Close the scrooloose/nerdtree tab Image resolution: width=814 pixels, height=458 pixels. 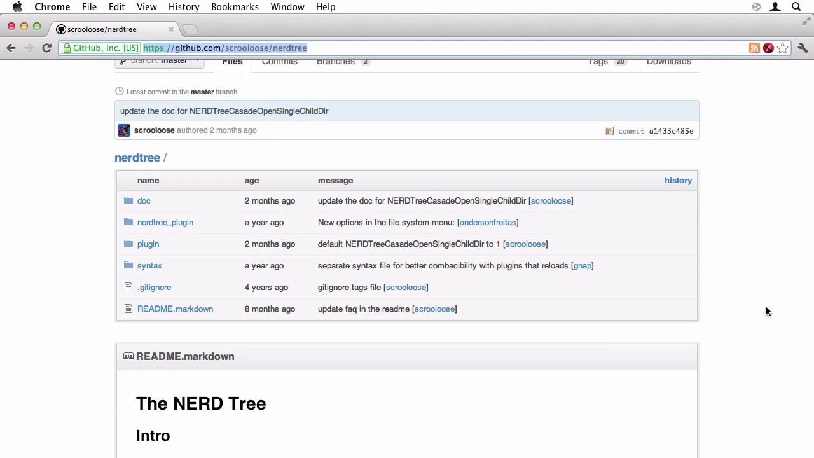click(170, 29)
